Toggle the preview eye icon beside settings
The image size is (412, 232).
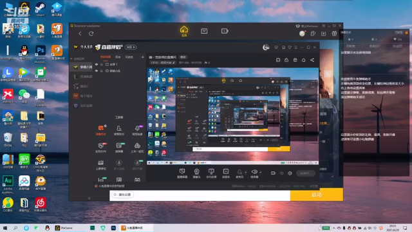click(x=282, y=173)
